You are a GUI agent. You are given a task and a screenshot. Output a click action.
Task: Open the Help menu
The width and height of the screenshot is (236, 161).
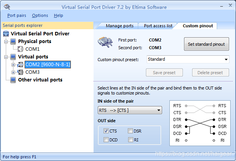59,15
